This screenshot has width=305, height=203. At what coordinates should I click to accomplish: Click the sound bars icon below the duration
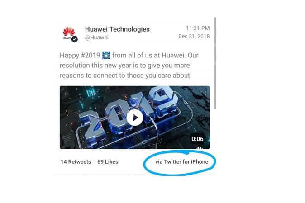point(199,148)
